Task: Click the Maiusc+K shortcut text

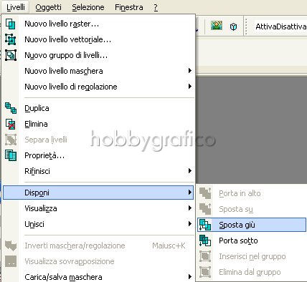Action: click(x=169, y=245)
